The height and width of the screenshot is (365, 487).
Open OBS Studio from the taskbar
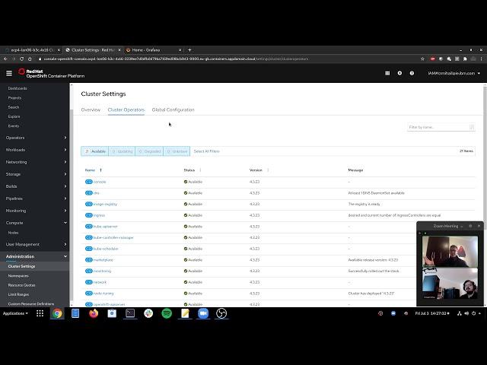click(x=221, y=313)
